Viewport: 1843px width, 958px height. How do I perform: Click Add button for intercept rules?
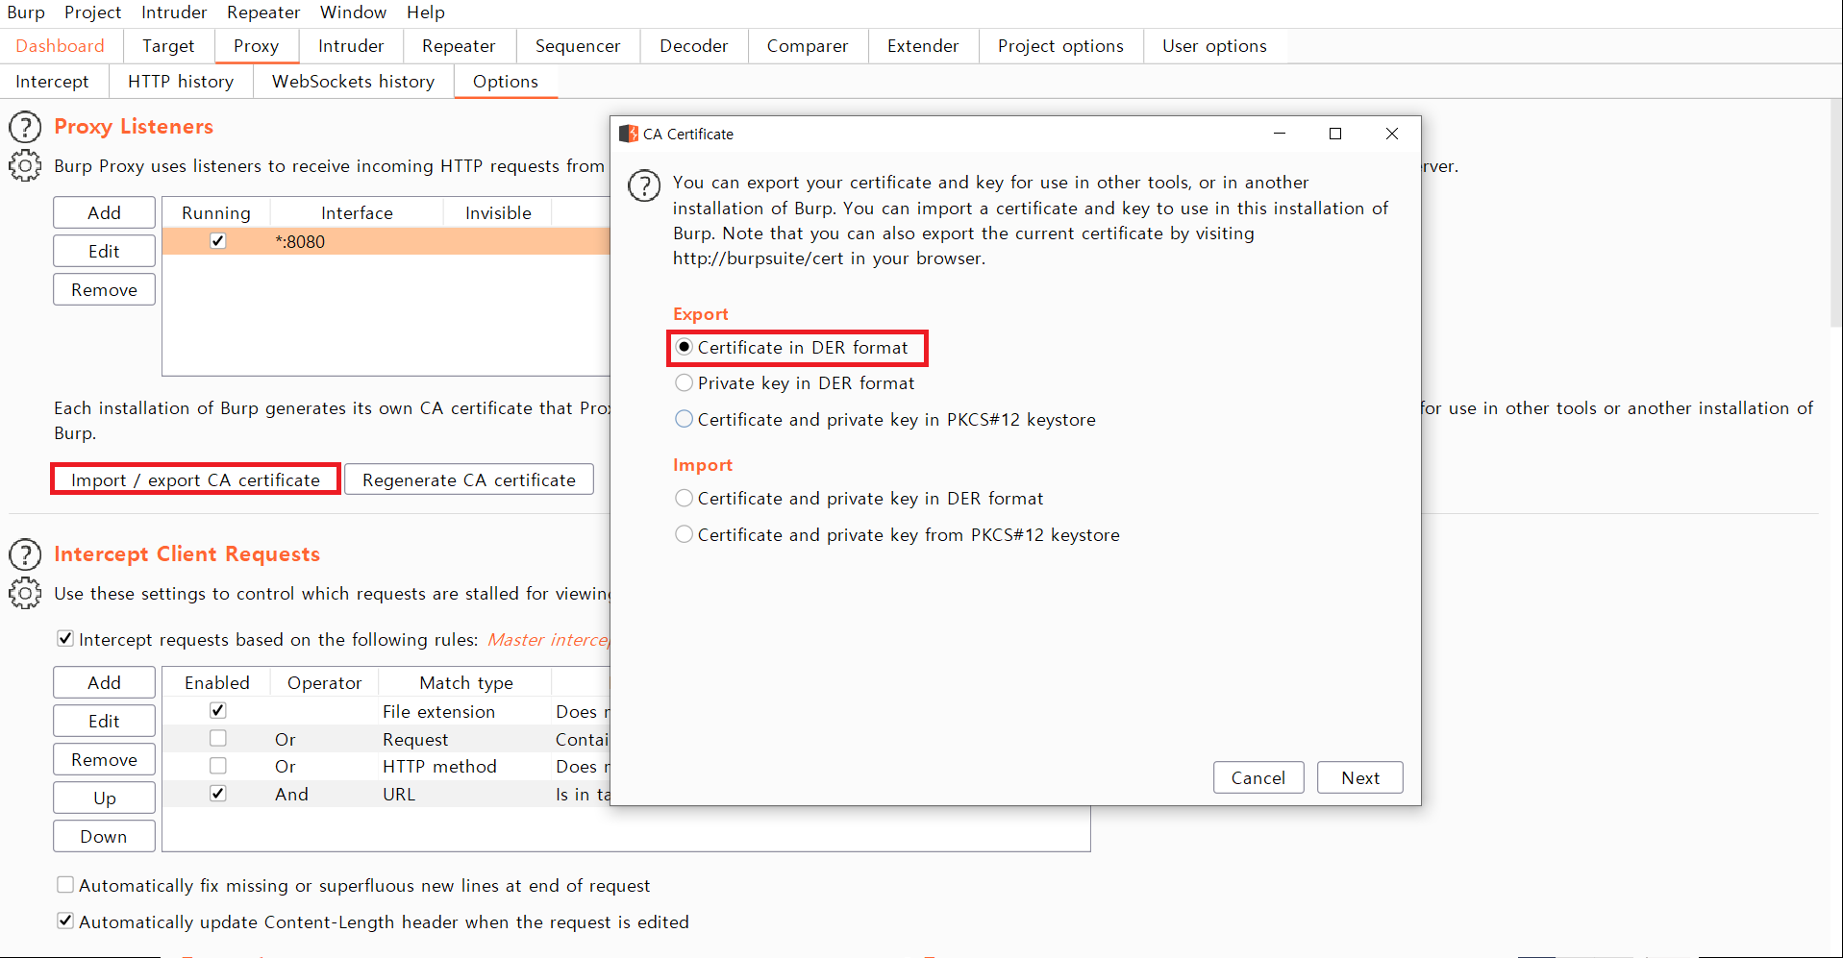pyautogui.click(x=104, y=682)
